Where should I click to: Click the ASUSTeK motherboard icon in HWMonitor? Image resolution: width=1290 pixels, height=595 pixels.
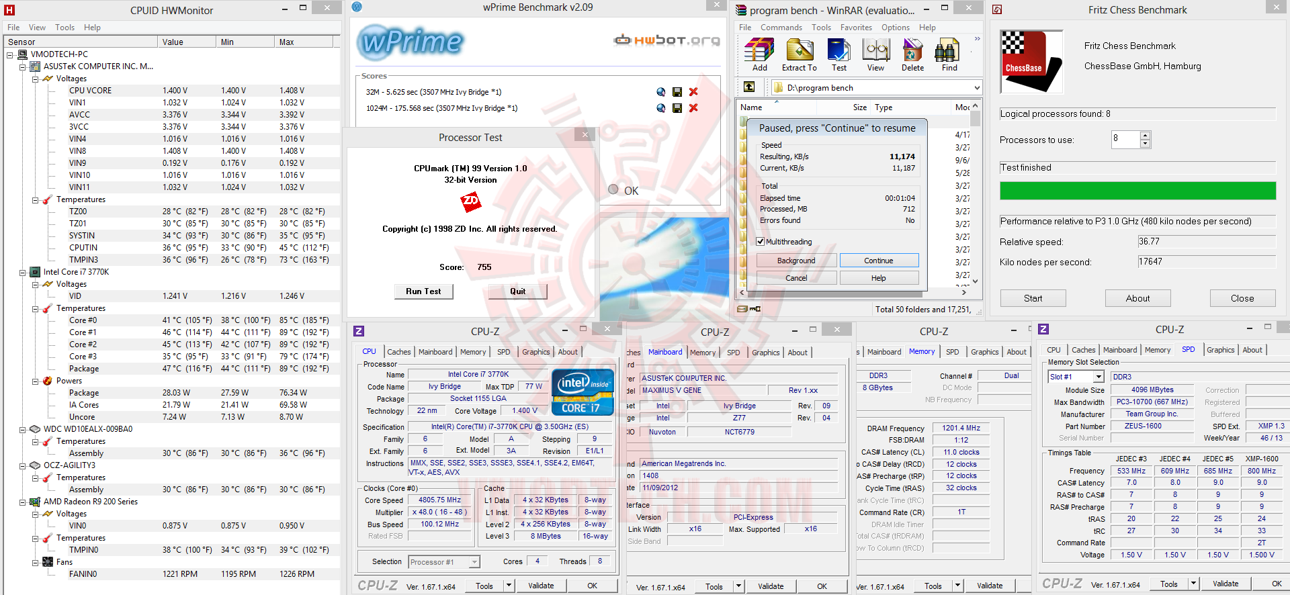(36, 66)
